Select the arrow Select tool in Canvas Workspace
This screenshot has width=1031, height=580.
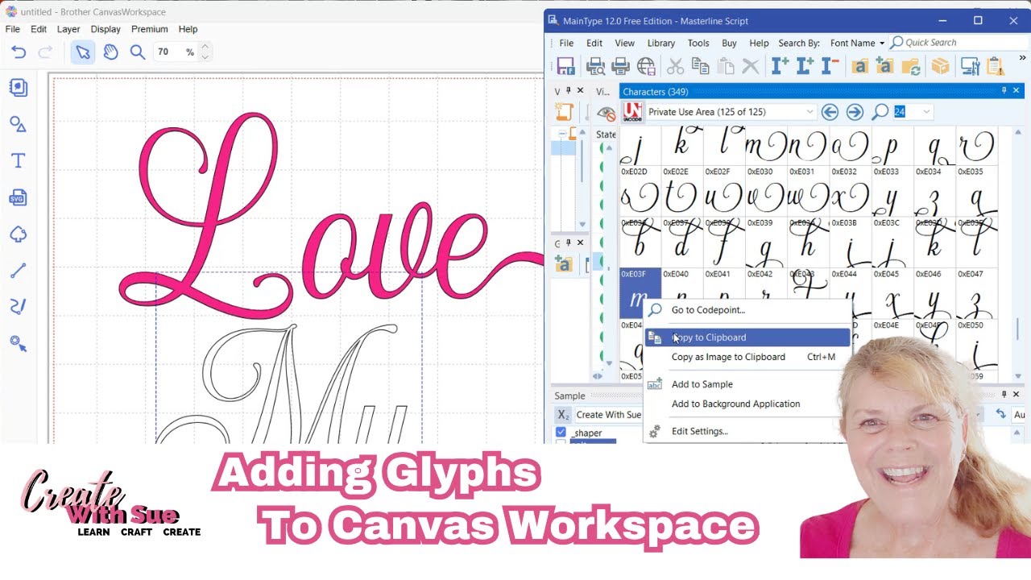[83, 52]
